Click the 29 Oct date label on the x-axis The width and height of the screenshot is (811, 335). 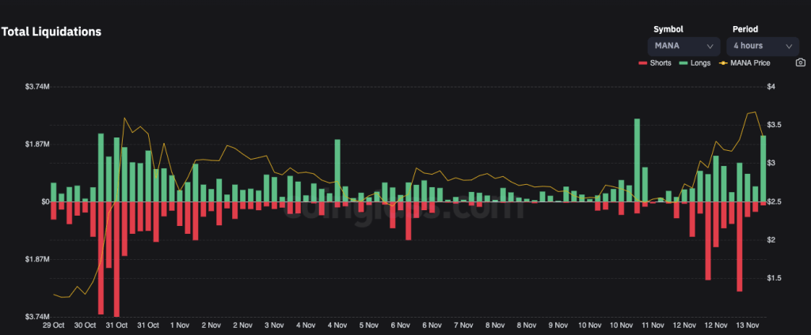(x=53, y=325)
